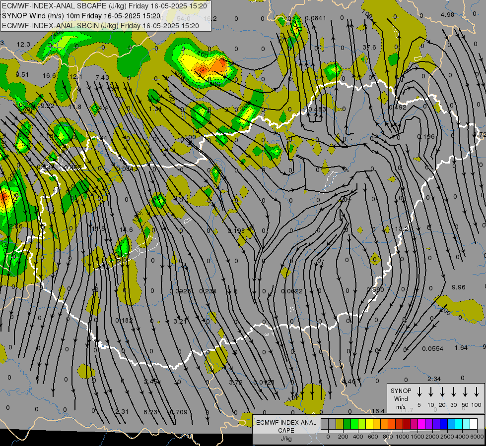The image size is (486, 446).
Task: Click the 6000 tick label on CAPE scale
Action: (x=477, y=437)
